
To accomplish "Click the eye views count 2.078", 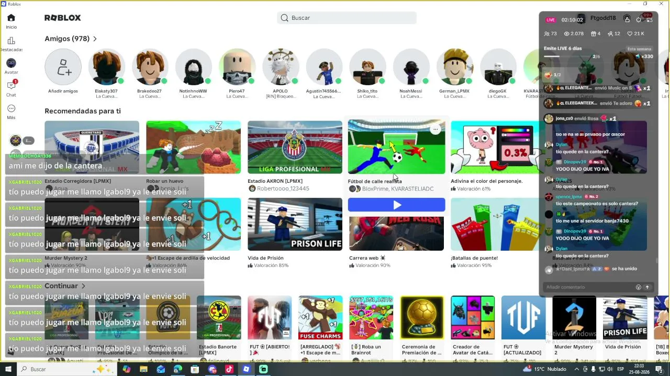I will tap(574, 33).
